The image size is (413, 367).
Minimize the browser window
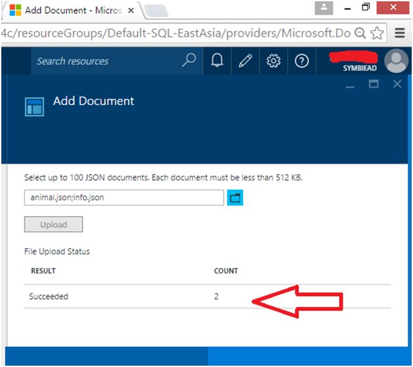point(348,9)
